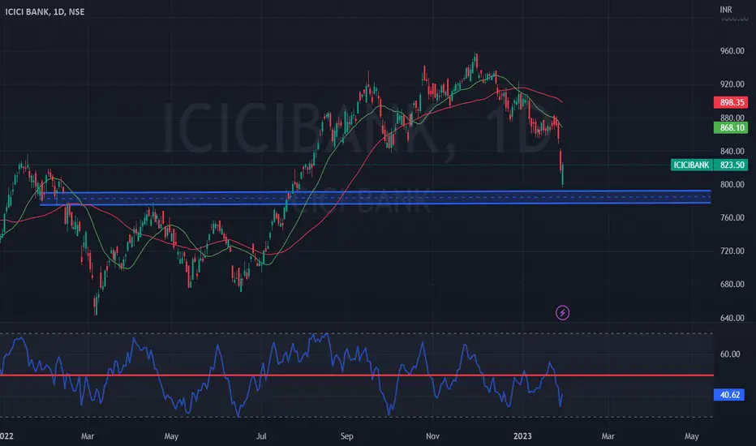Select the red 898.35 price label

point(731,102)
